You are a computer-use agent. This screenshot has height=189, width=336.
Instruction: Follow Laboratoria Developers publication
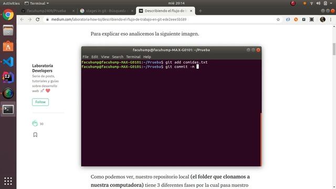[x=40, y=102]
